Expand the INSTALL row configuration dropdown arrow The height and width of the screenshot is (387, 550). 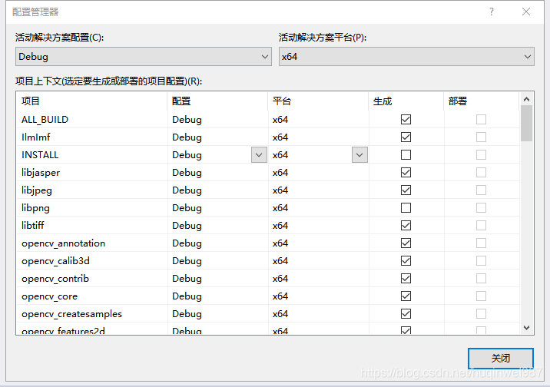click(x=259, y=155)
